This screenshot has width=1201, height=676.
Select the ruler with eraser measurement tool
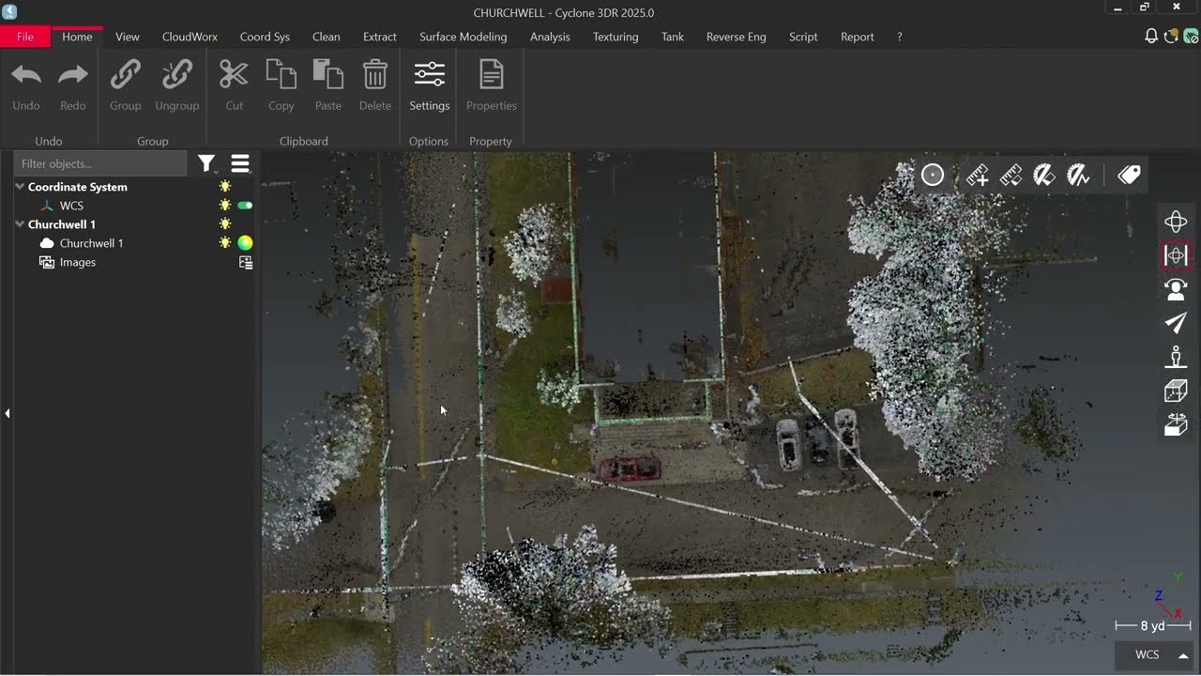1011,175
